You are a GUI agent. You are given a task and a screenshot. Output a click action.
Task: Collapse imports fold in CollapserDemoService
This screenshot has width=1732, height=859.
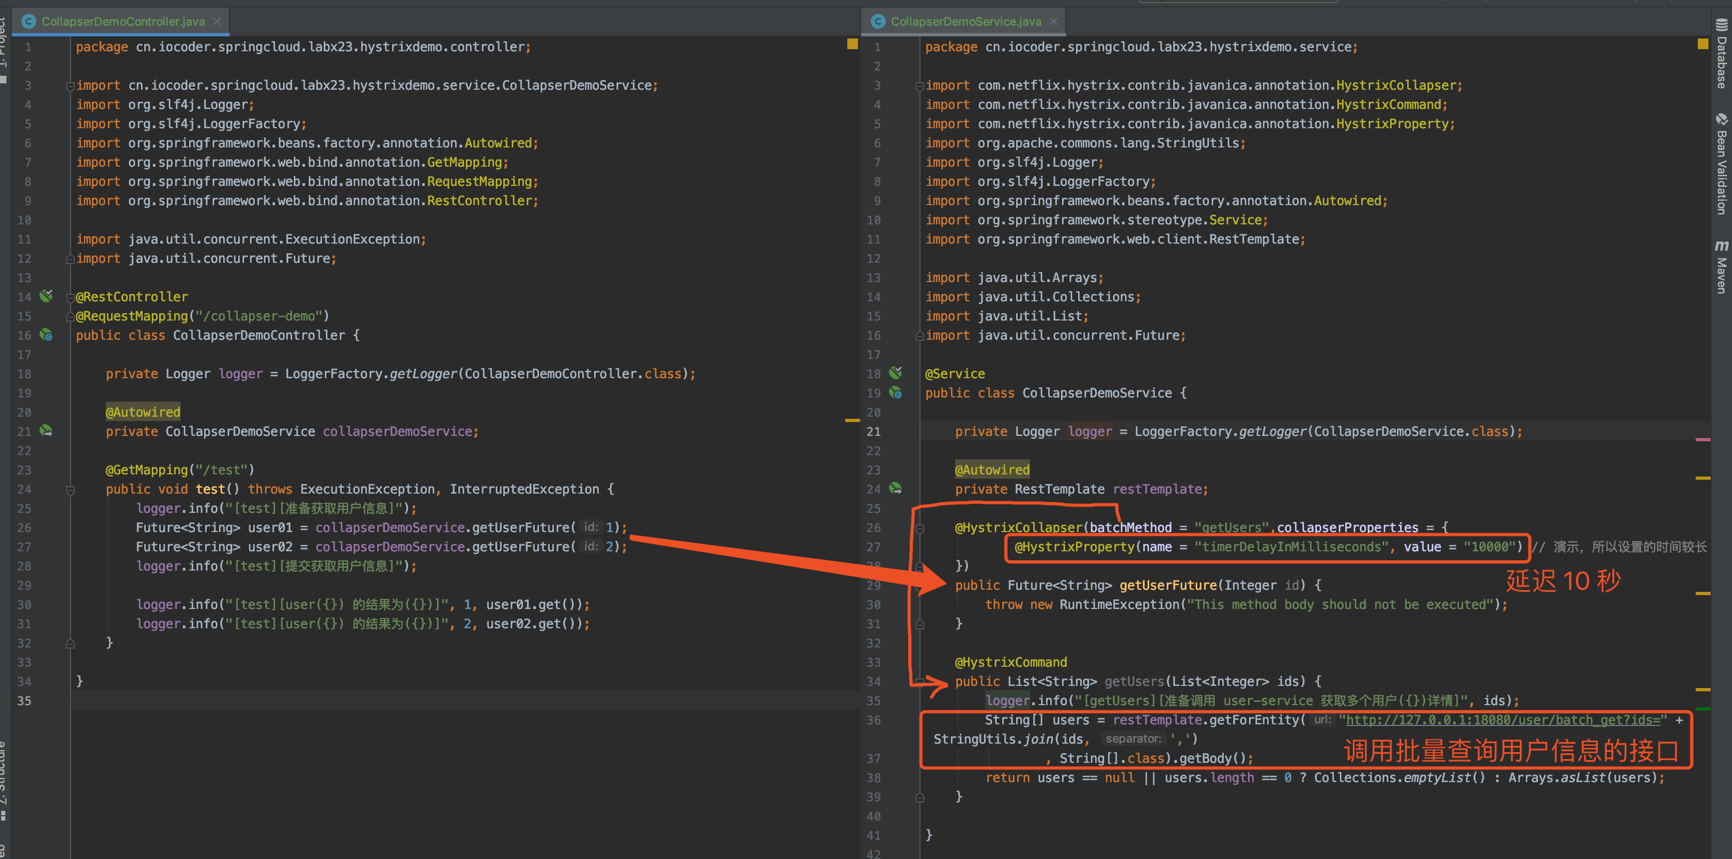(x=919, y=86)
